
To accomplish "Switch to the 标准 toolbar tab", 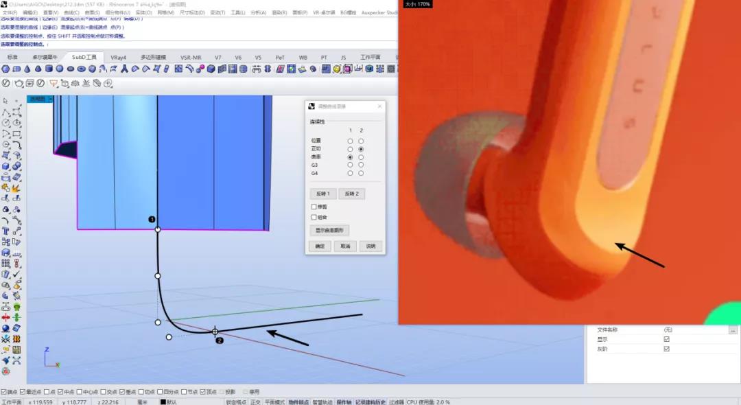I will click(12, 57).
